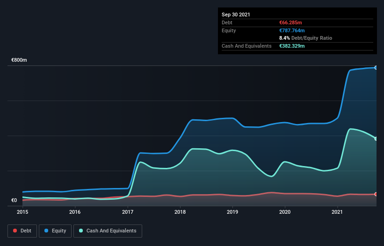384x246 pixels.
Task: Select the 2015 x-axis label
Action: 22,212
